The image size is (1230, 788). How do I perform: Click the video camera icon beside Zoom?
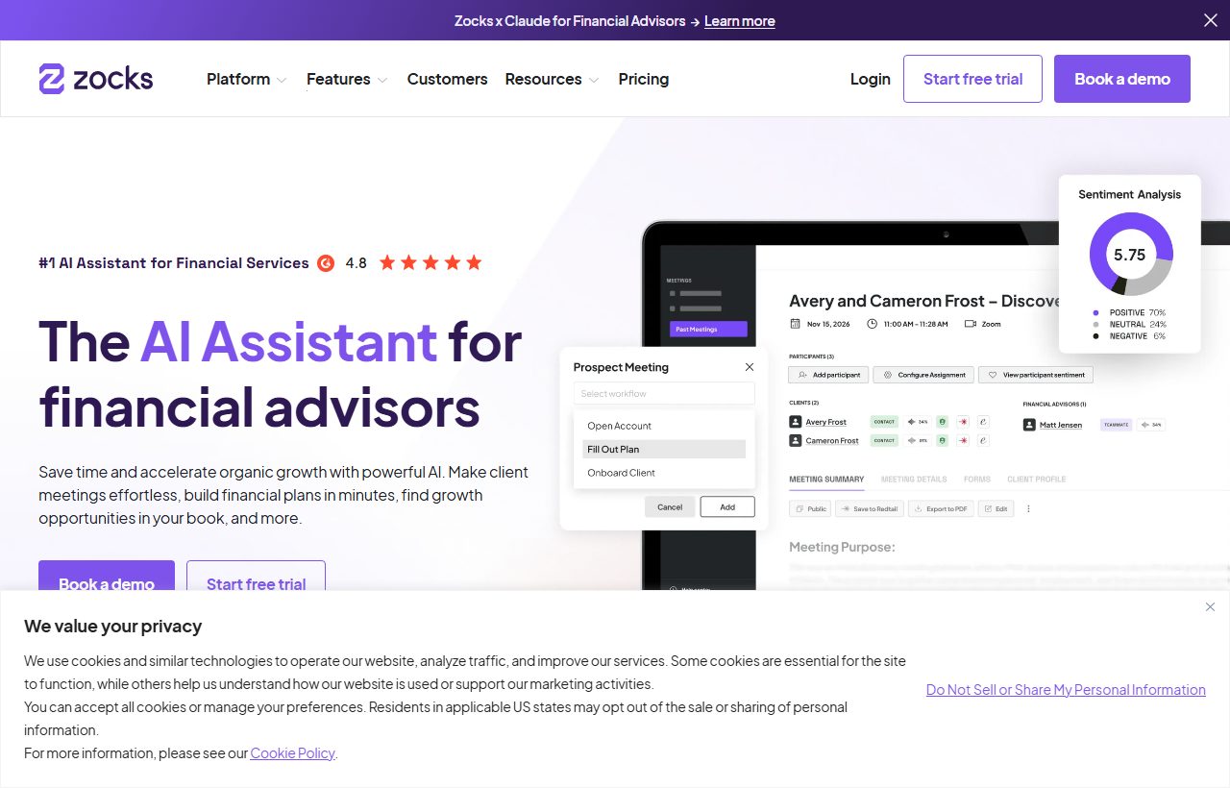click(x=971, y=324)
